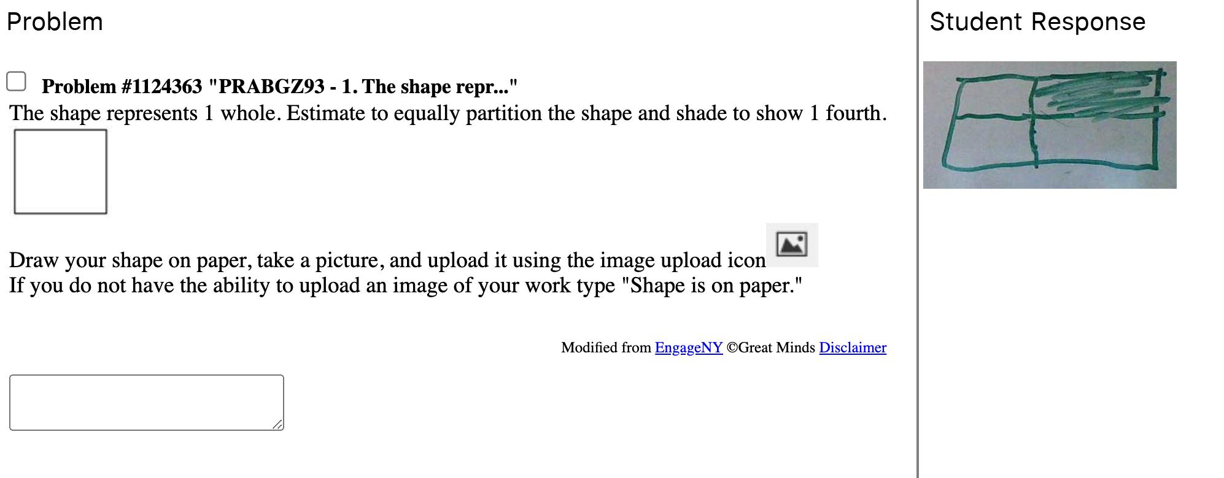Open the EngageNY link
This screenshot has height=478, width=1224.
pos(688,347)
